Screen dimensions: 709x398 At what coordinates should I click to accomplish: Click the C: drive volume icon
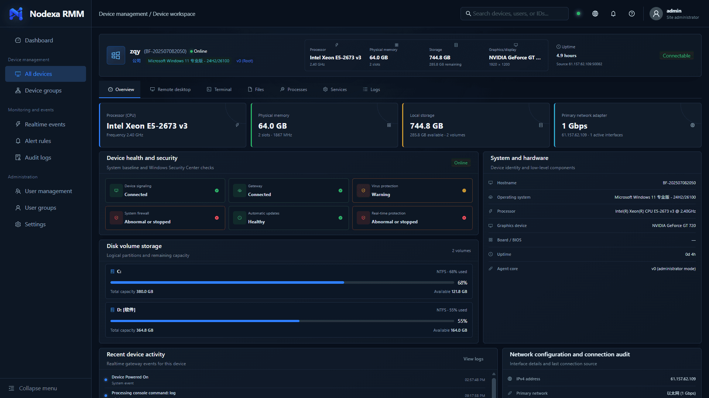click(113, 272)
